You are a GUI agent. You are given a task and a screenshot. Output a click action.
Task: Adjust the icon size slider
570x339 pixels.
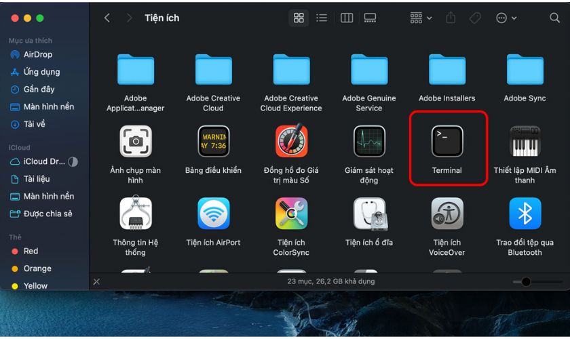526,281
